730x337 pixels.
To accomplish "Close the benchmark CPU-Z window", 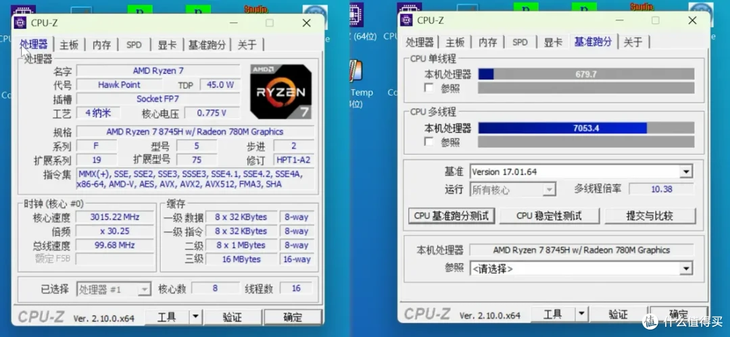I will coord(692,20).
